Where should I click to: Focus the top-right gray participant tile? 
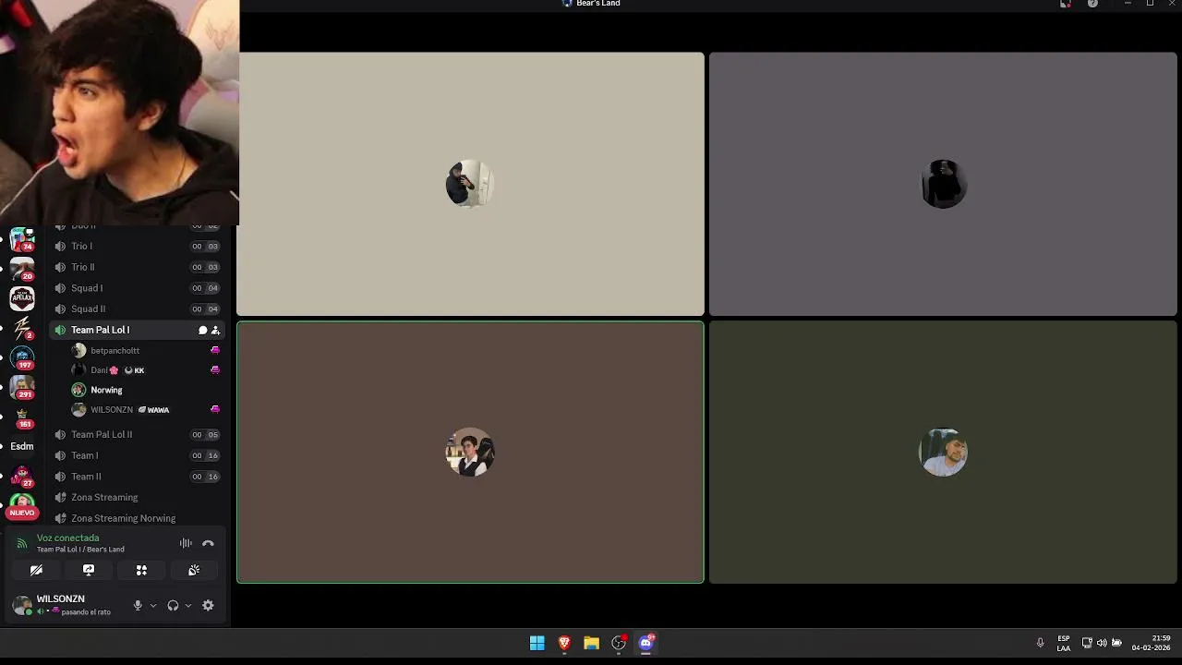pyautogui.click(x=943, y=184)
